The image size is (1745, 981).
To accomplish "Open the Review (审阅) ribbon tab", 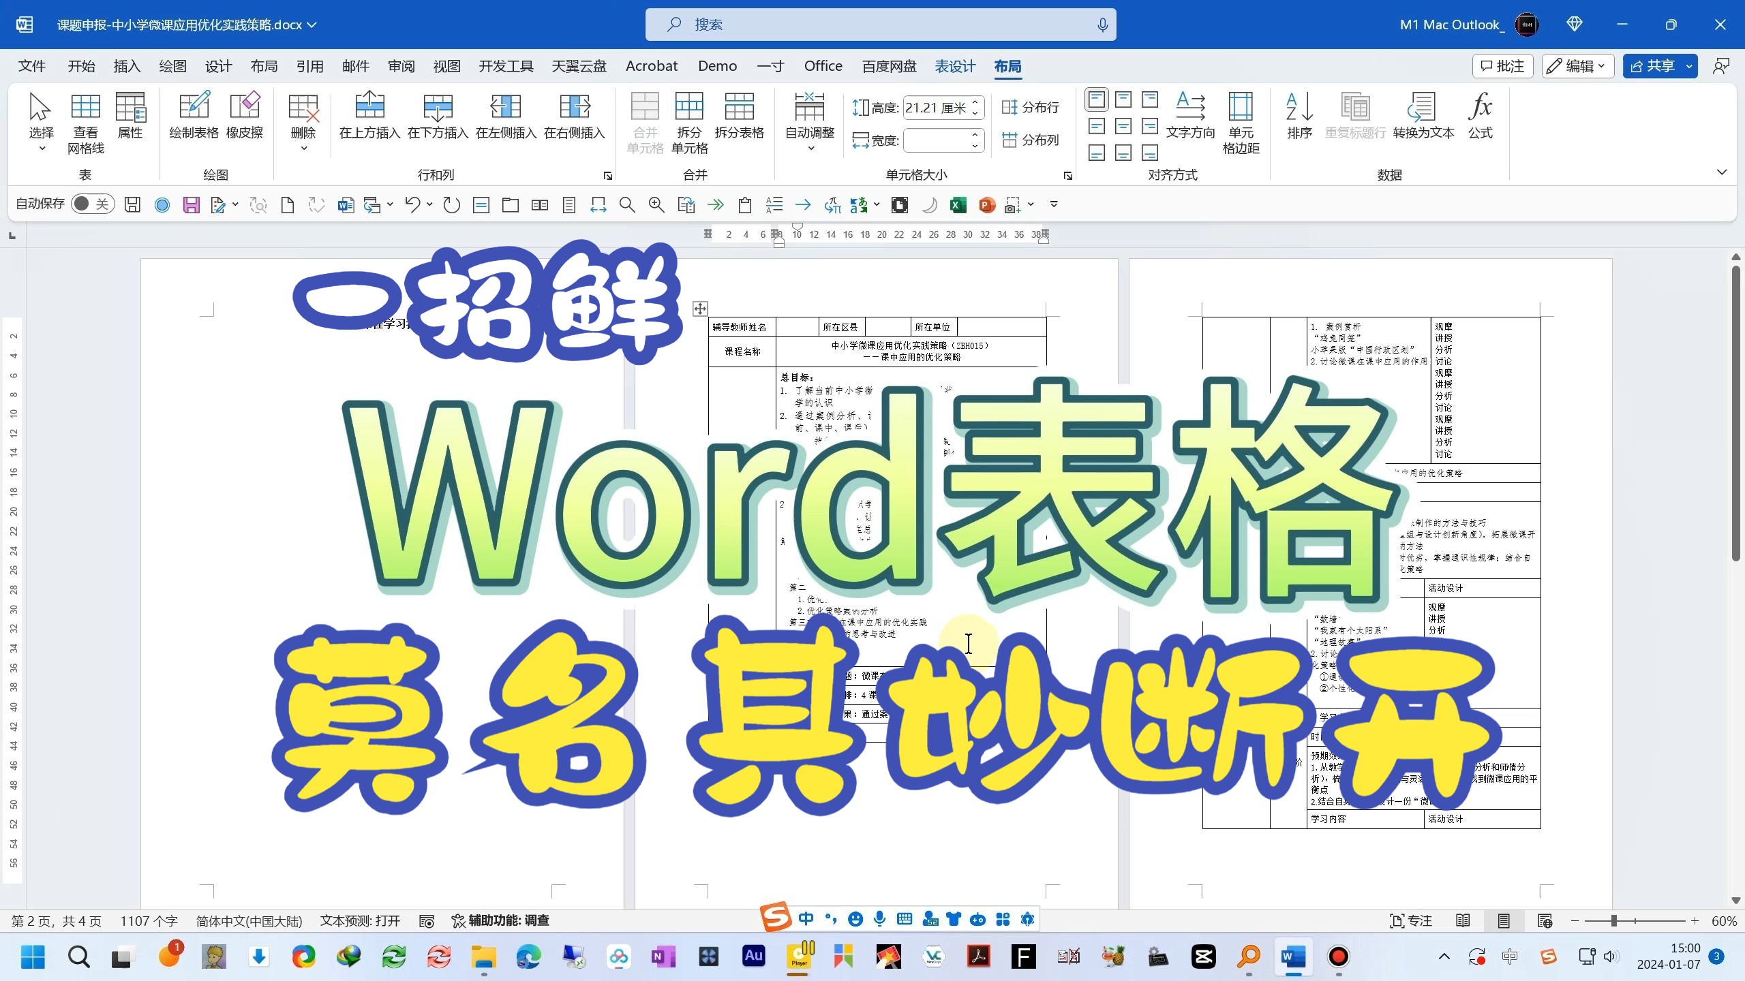I will (x=401, y=66).
